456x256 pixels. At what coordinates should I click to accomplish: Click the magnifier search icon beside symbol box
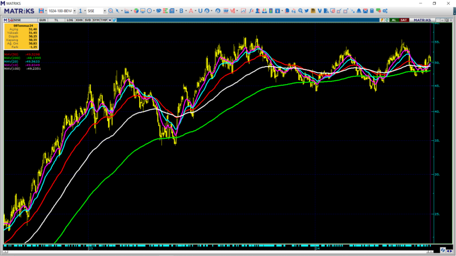point(111,11)
